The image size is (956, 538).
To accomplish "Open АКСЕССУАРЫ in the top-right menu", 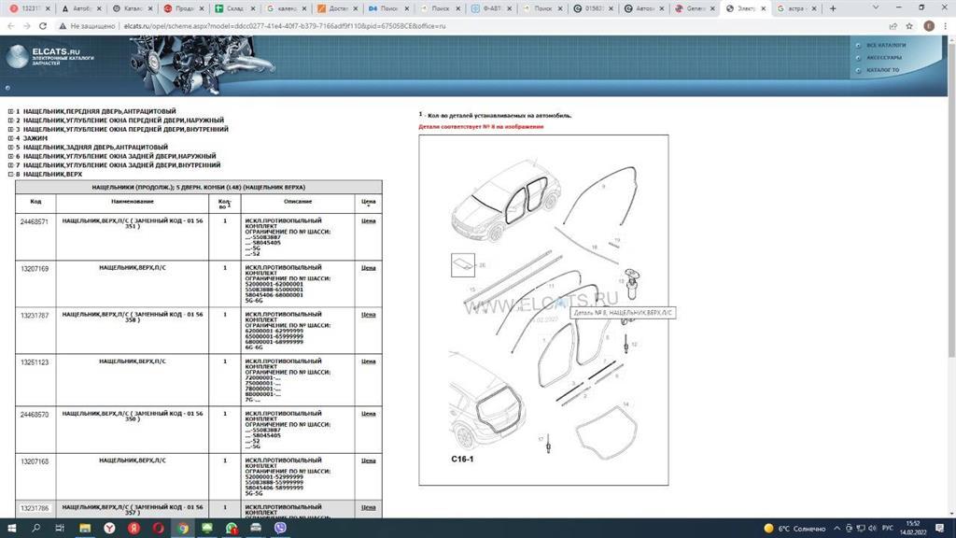I will 883,57.
